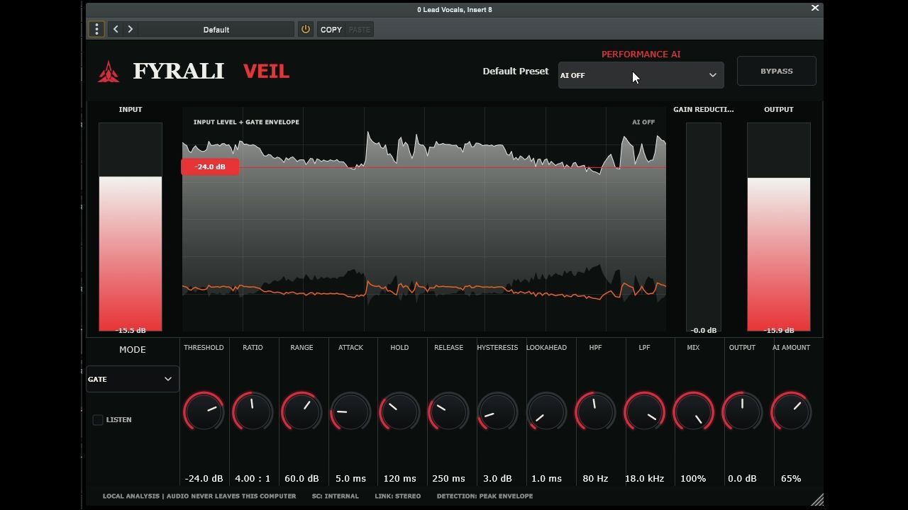The image size is (908, 510).
Task: Click the OUTPUT level meter
Action: tap(779, 227)
